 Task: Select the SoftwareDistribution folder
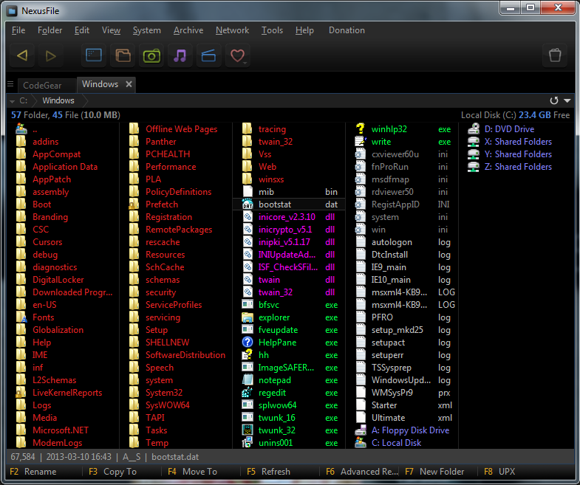point(185,355)
